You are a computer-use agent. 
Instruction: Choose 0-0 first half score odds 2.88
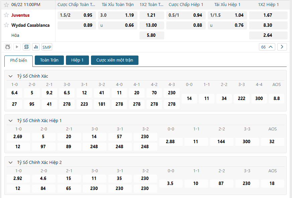[x=170, y=142]
